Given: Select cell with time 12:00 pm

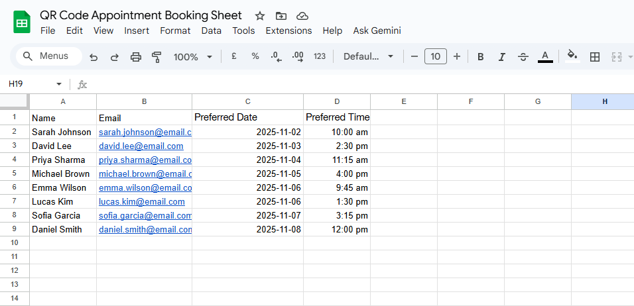Looking at the screenshot, I should tap(337, 229).
